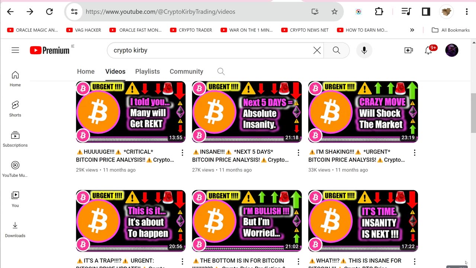Open the channel Home tab
The image size is (476, 268).
(x=86, y=71)
